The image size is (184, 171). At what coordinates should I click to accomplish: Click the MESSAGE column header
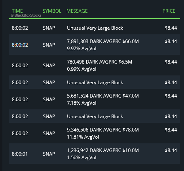[77, 11]
